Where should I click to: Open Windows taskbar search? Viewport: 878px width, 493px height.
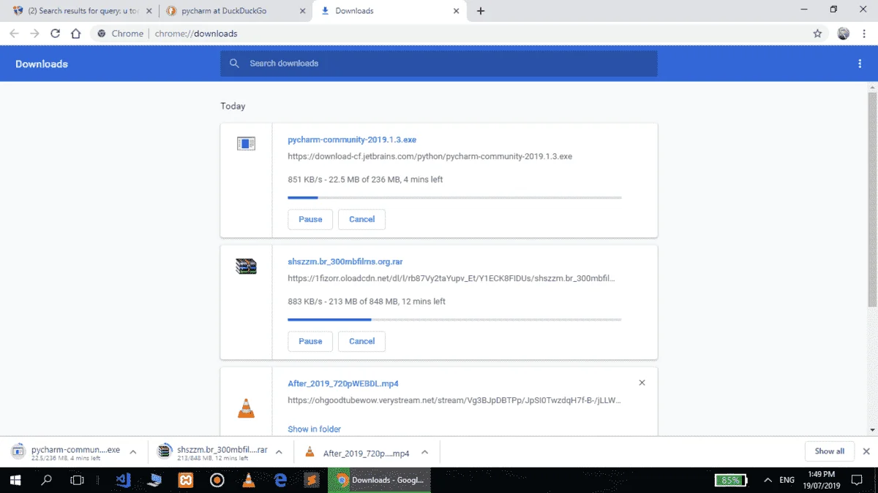pyautogui.click(x=46, y=480)
